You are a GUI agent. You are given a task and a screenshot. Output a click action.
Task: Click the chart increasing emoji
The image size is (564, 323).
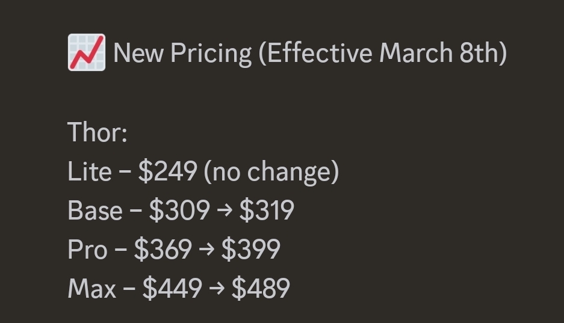point(86,52)
